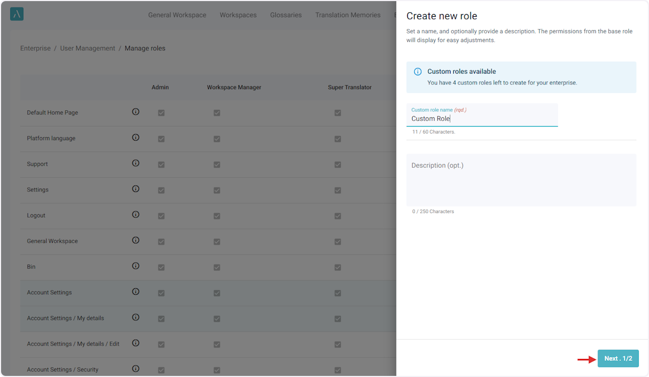This screenshot has height=377, width=649.
Task: Click info icon in Custom roles available banner
Action: tap(418, 71)
